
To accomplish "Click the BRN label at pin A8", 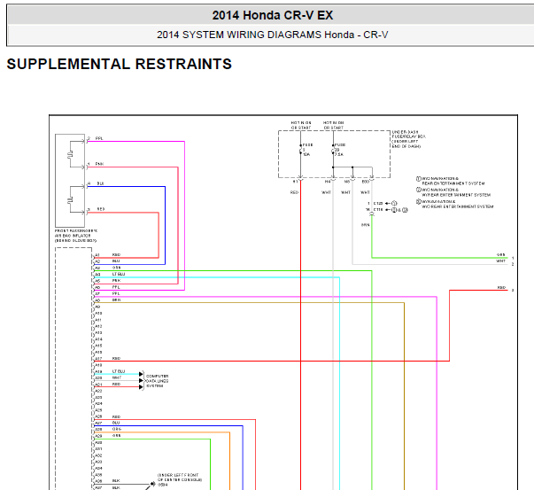I will [x=116, y=299].
